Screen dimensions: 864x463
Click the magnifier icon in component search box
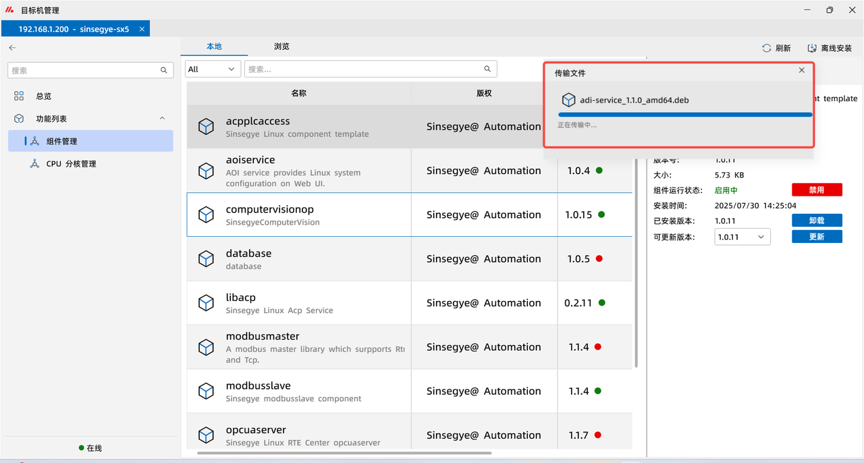coord(487,69)
